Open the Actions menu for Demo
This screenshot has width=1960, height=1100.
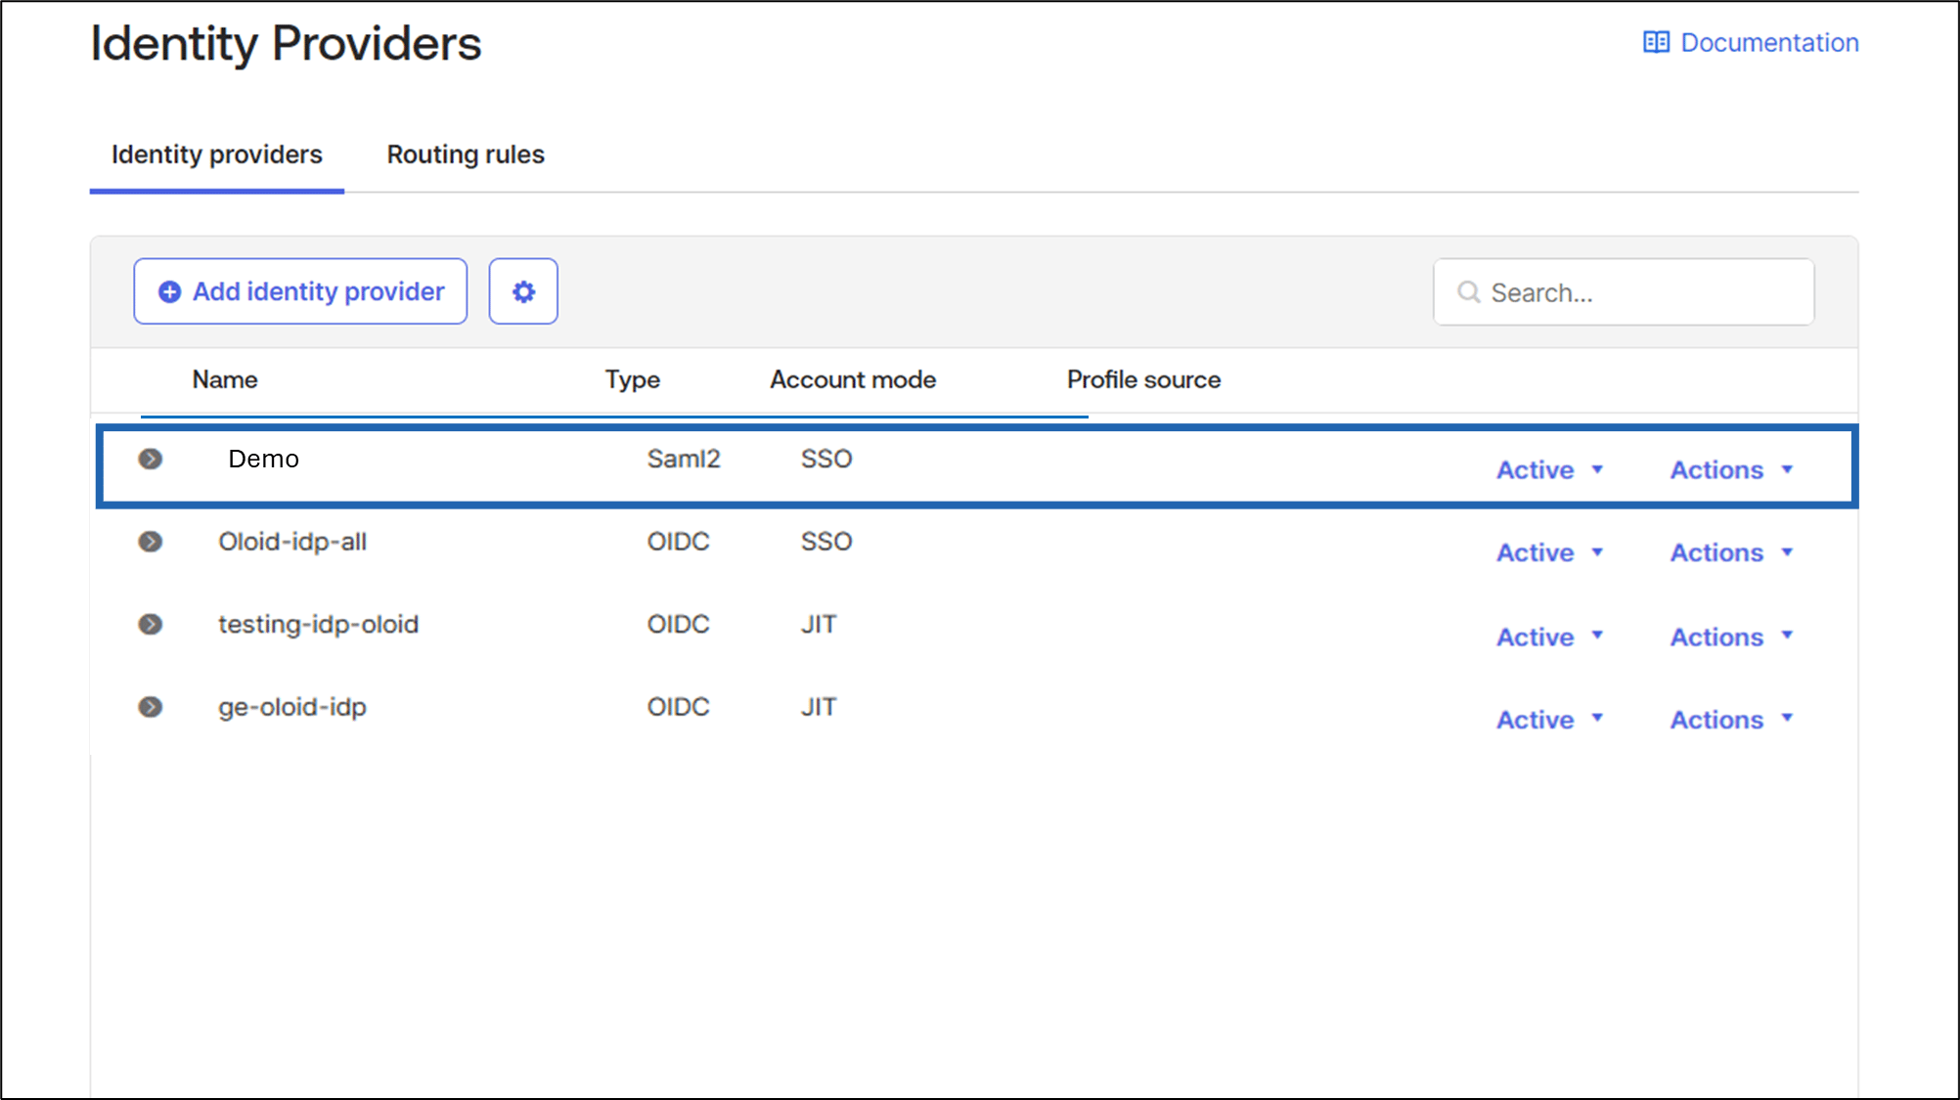[1731, 470]
